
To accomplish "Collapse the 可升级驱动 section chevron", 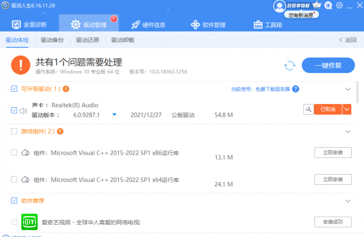I will 348,89.
